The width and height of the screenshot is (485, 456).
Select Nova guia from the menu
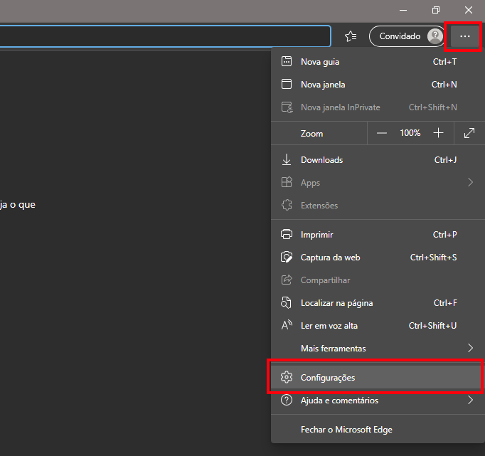[x=320, y=62]
